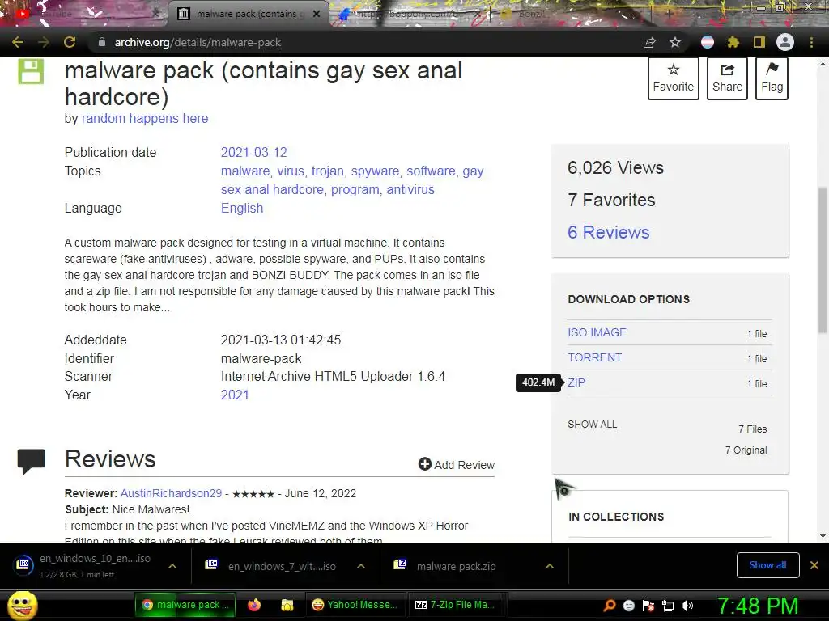
Task: Open the 'malware' topic link
Action: pyautogui.click(x=246, y=171)
